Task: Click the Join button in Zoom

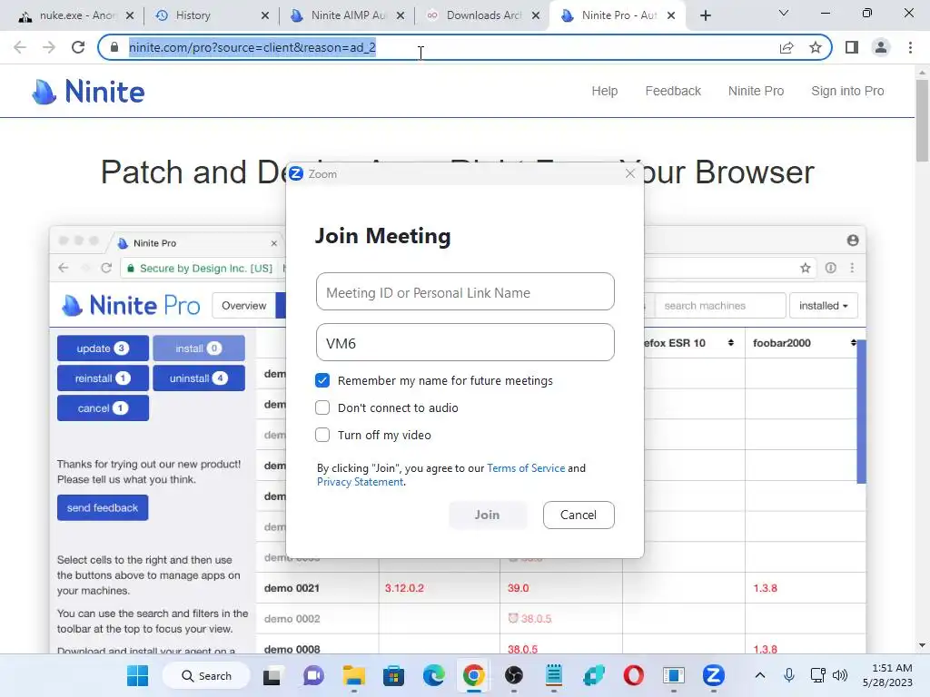Action: click(488, 515)
